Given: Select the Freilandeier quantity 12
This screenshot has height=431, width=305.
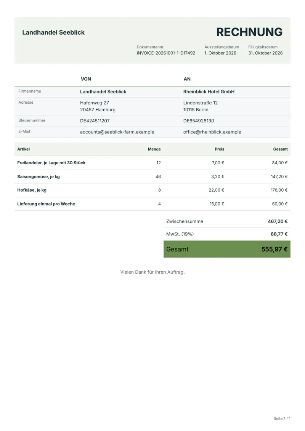Looking at the screenshot, I should (x=159, y=163).
